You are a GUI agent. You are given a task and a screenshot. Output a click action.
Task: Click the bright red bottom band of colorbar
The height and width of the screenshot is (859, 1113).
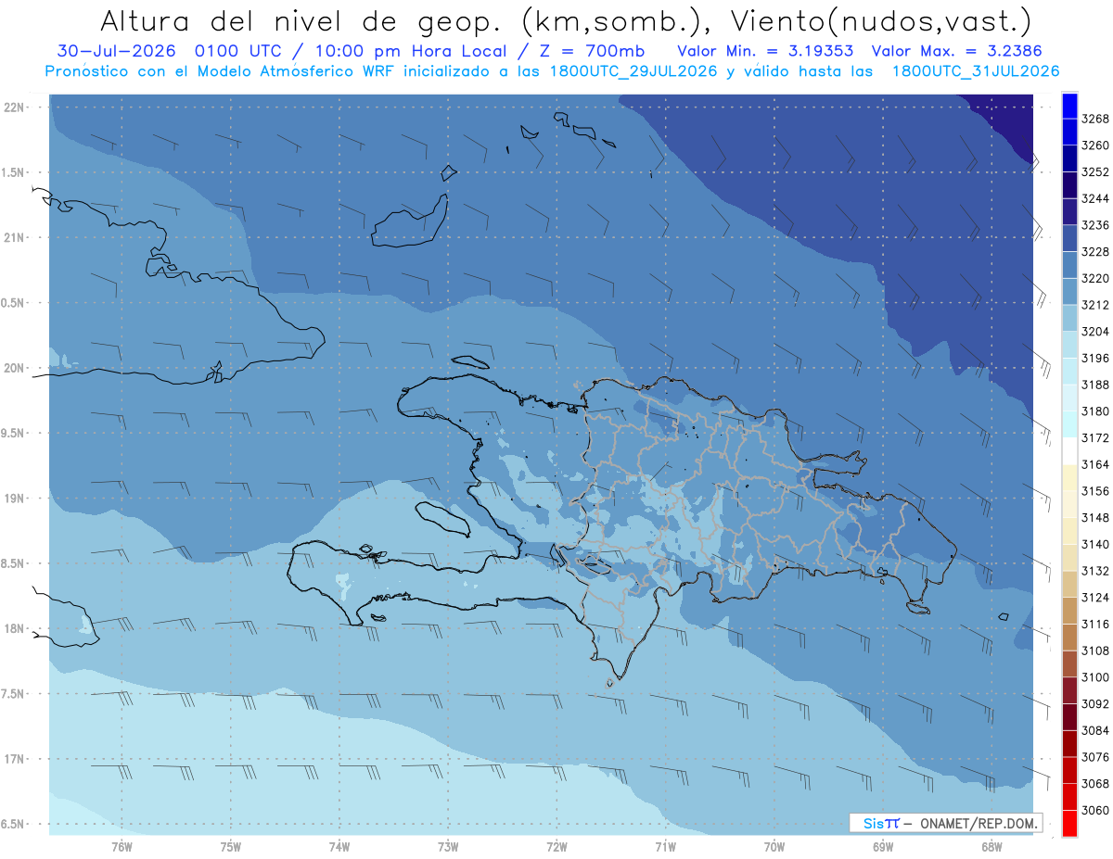tap(1069, 823)
